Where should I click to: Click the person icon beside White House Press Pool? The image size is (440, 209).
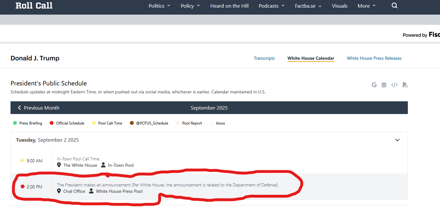[x=91, y=191]
